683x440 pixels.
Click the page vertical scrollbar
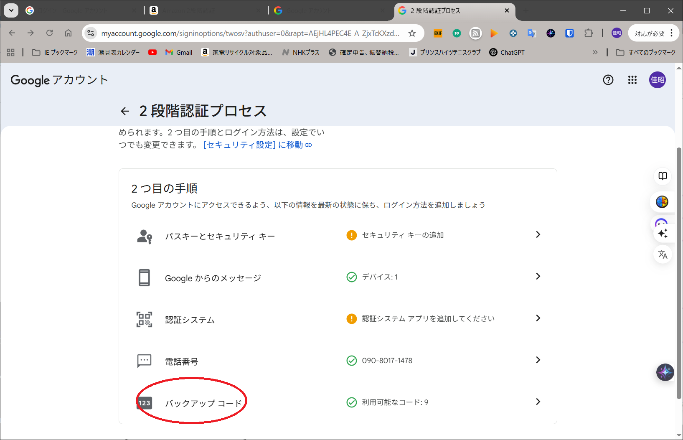pyautogui.click(x=679, y=272)
